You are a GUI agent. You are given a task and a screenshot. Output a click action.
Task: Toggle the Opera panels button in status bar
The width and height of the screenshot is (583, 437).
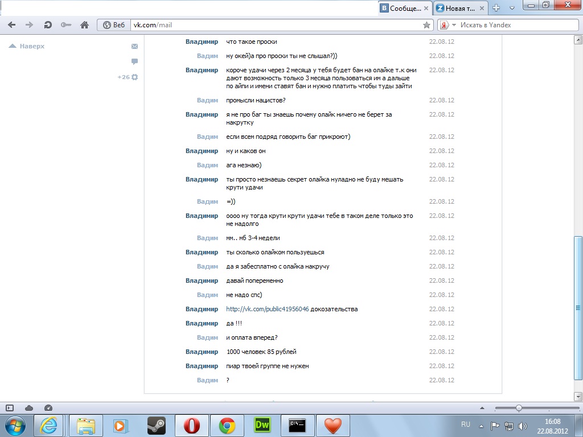click(x=10, y=408)
